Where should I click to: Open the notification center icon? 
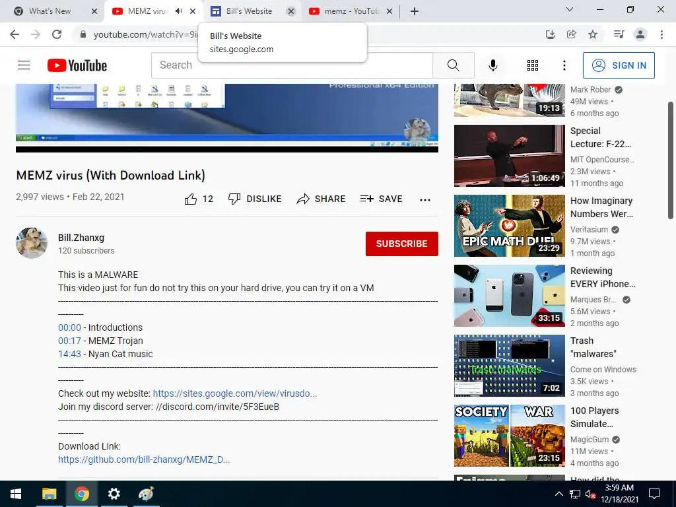(x=654, y=494)
